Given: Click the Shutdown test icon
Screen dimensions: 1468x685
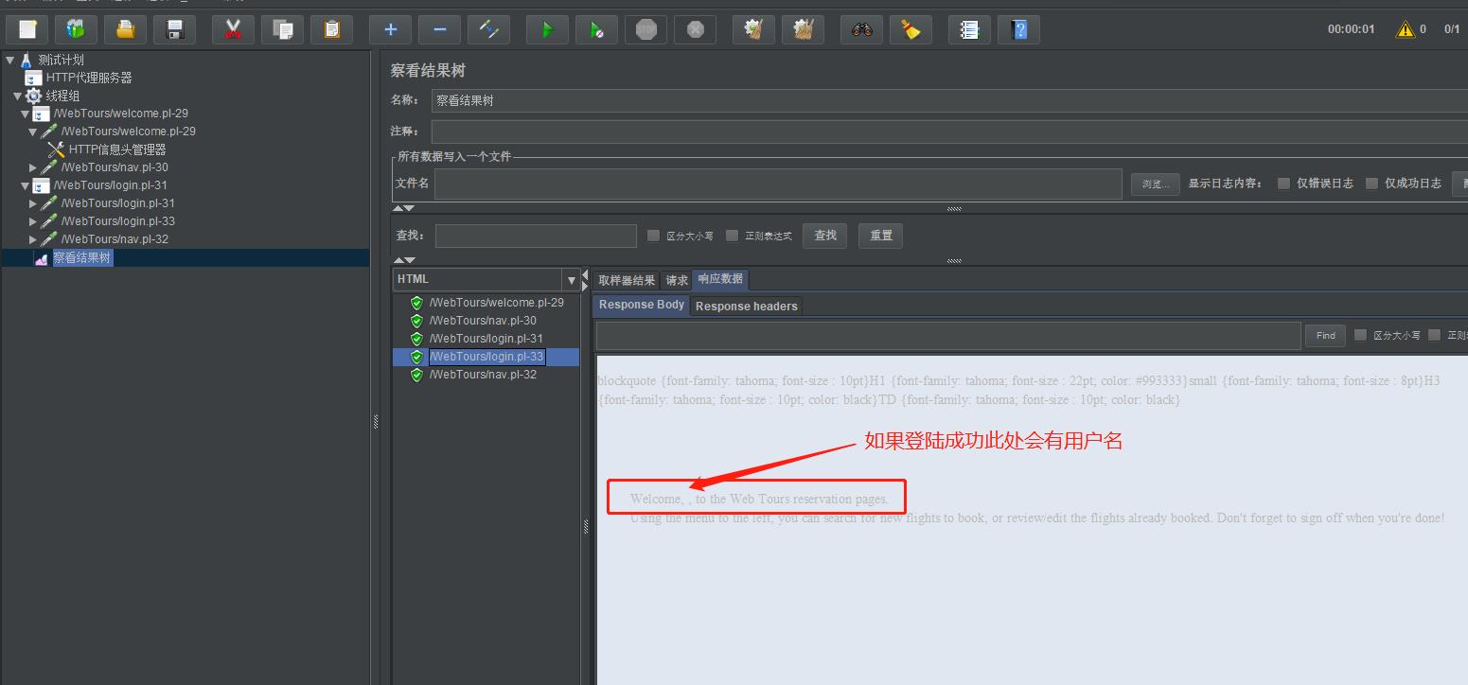Looking at the screenshot, I should (x=695, y=29).
